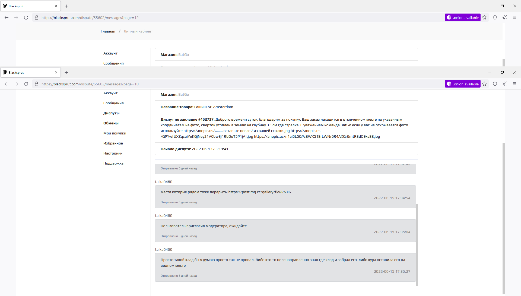Open Обмены sidebar item
The image size is (521, 296).
coord(111,123)
